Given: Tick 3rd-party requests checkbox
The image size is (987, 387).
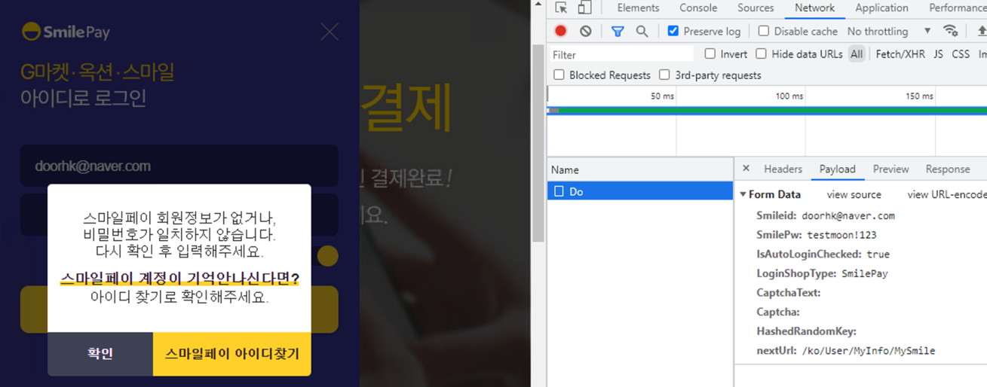Looking at the screenshot, I should tap(664, 75).
